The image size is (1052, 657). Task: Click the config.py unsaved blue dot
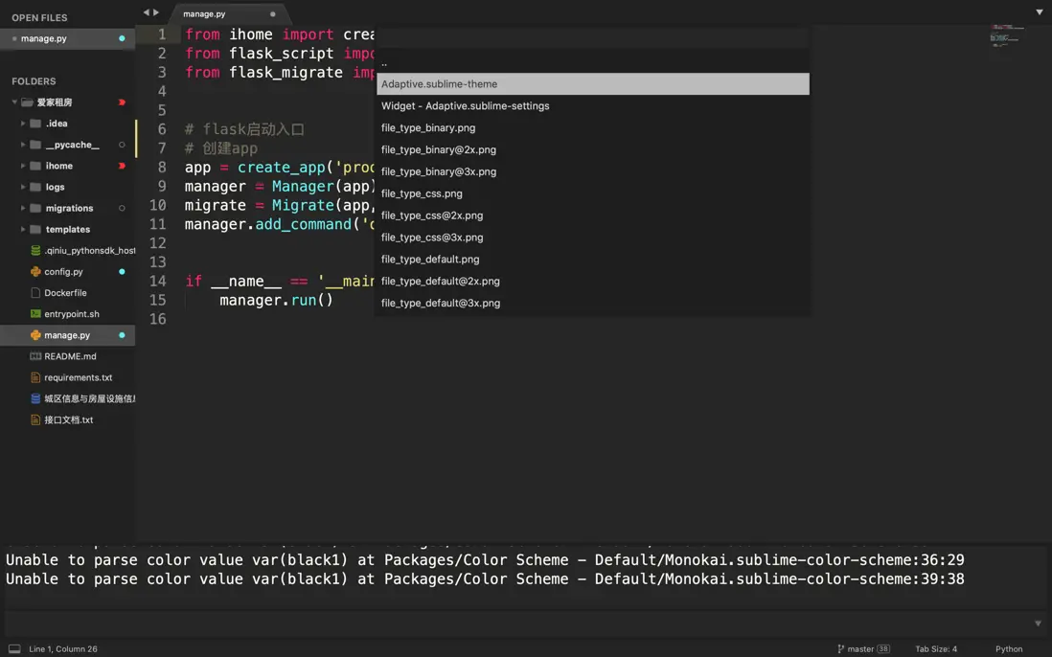[x=122, y=272]
